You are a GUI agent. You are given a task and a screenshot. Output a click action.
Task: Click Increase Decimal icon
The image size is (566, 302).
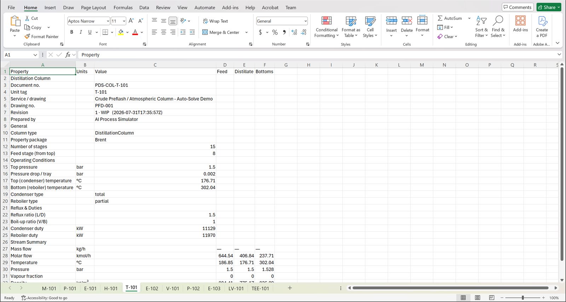click(x=294, y=32)
